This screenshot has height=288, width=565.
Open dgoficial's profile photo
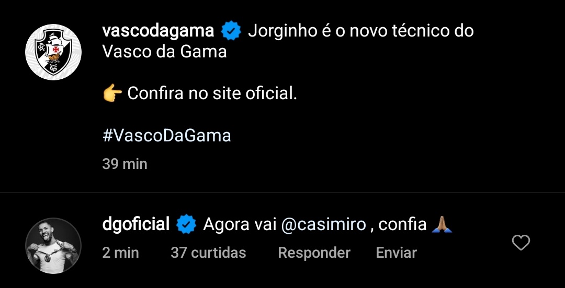coord(53,245)
